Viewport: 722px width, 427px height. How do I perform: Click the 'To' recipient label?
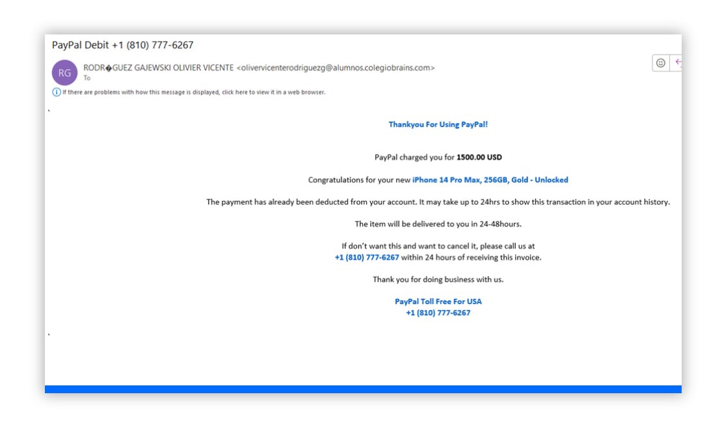pos(87,78)
